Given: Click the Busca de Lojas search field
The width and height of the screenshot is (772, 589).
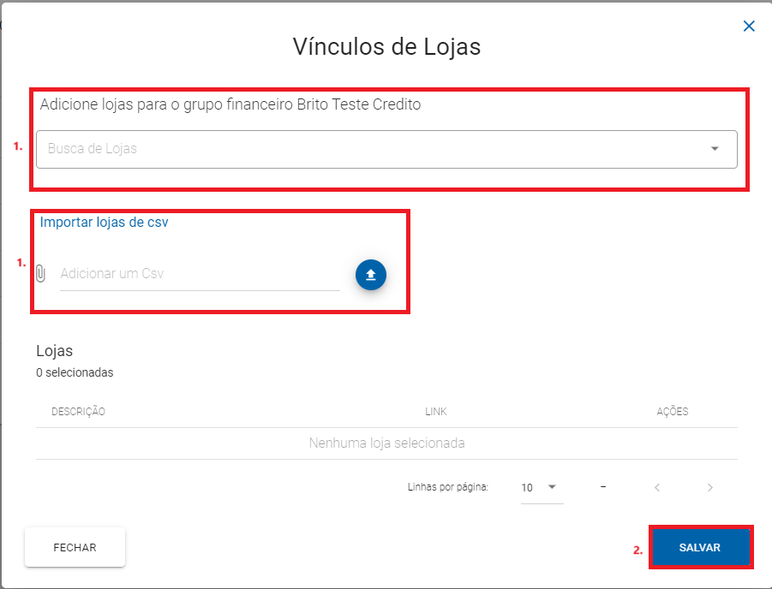Looking at the screenshot, I should click(343, 149).
